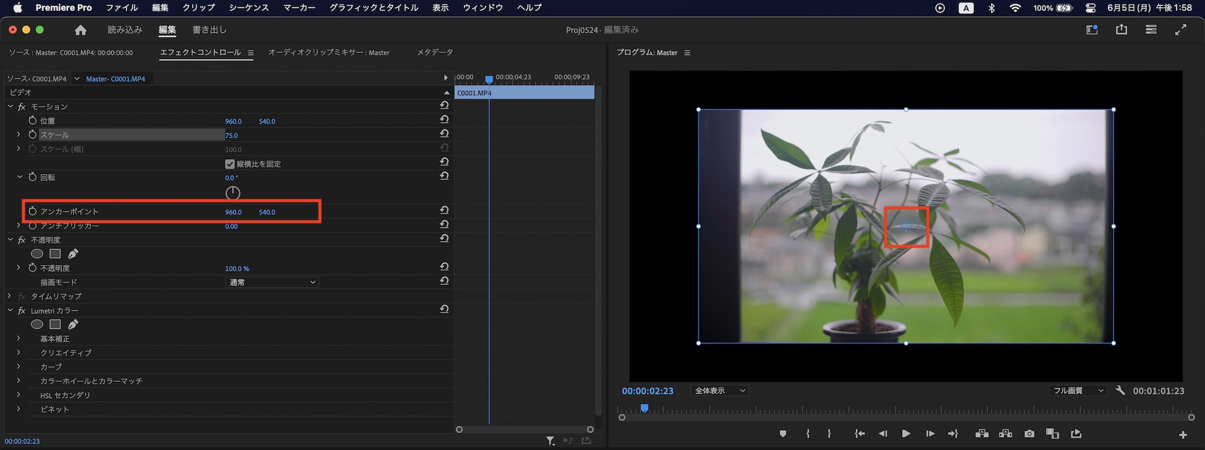Screen dimensions: 1205x450
Task: Click the Add Marker icon
Action: (783, 434)
